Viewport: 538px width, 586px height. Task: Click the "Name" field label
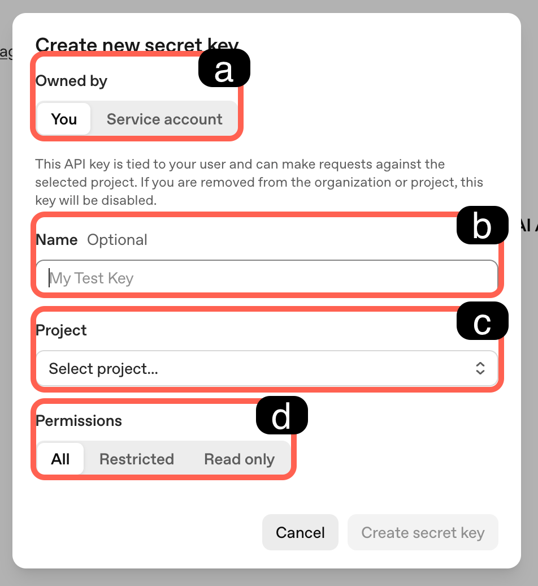pyautogui.click(x=57, y=240)
